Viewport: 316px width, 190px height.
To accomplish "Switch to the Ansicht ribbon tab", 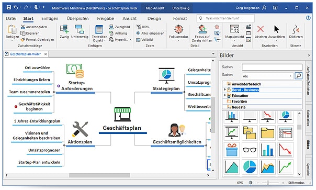I will (130, 18).
